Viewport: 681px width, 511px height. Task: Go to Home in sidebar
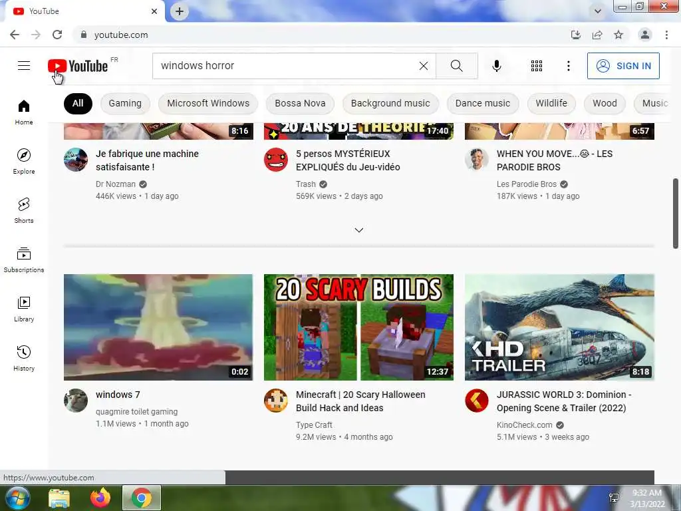point(24,112)
